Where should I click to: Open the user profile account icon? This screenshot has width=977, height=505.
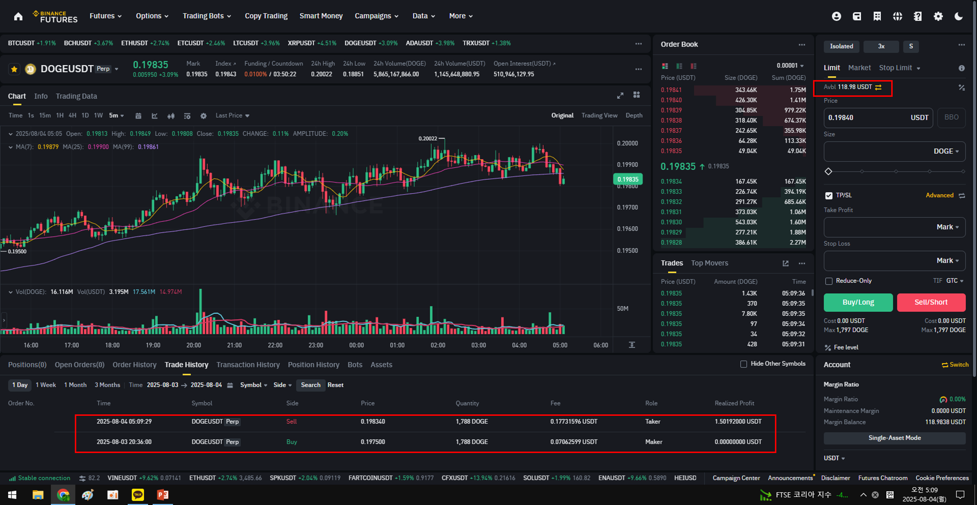click(836, 16)
